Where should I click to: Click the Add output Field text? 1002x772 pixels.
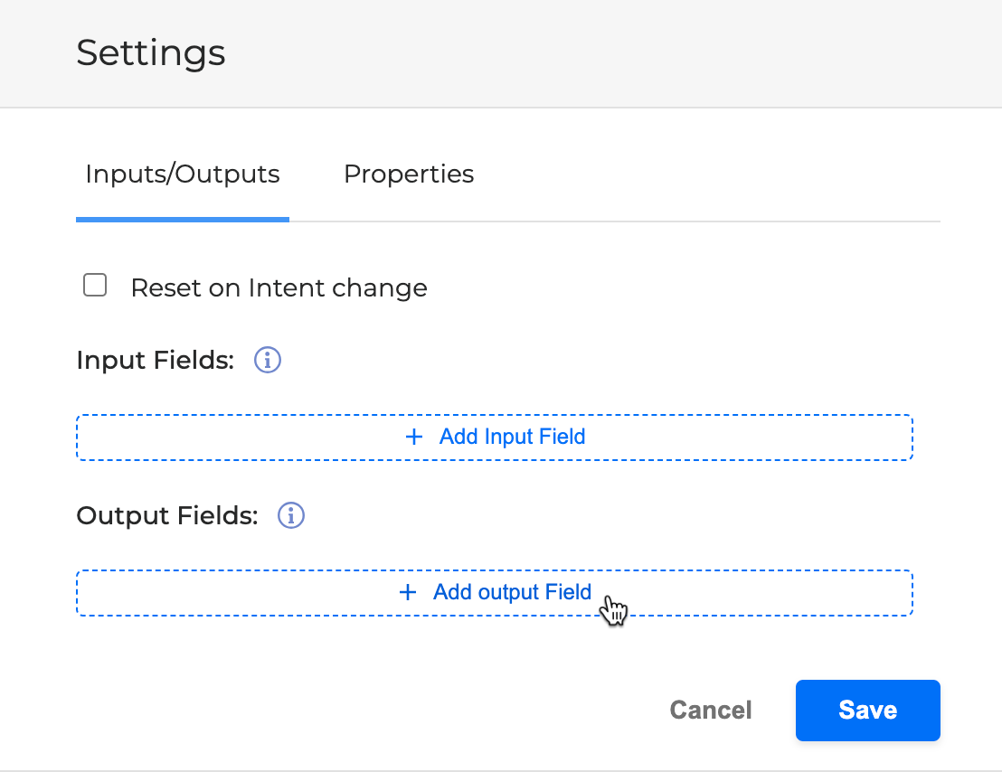pyautogui.click(x=512, y=593)
